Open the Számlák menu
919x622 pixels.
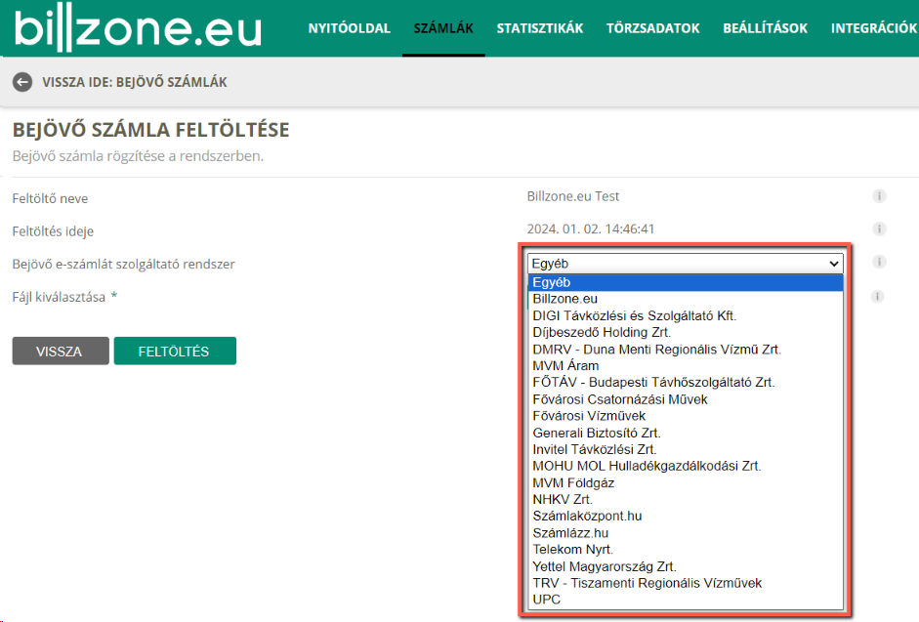pos(443,28)
